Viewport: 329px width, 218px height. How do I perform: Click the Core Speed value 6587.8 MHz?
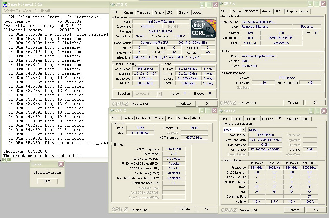pyautogui.click(x=145, y=69)
